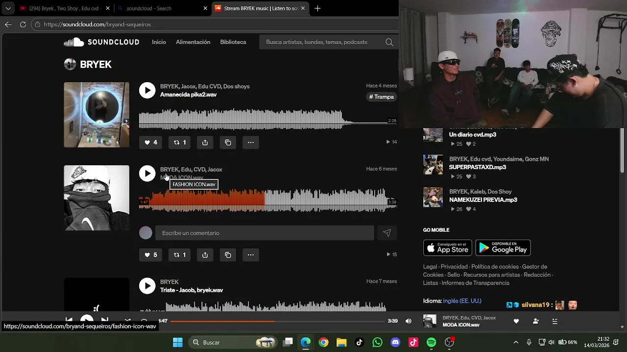Seek within MODA ICON waveform
The image size is (627, 352).
[x=267, y=201]
